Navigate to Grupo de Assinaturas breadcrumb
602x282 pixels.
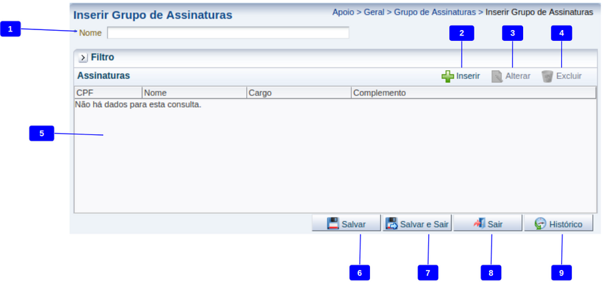pos(435,12)
